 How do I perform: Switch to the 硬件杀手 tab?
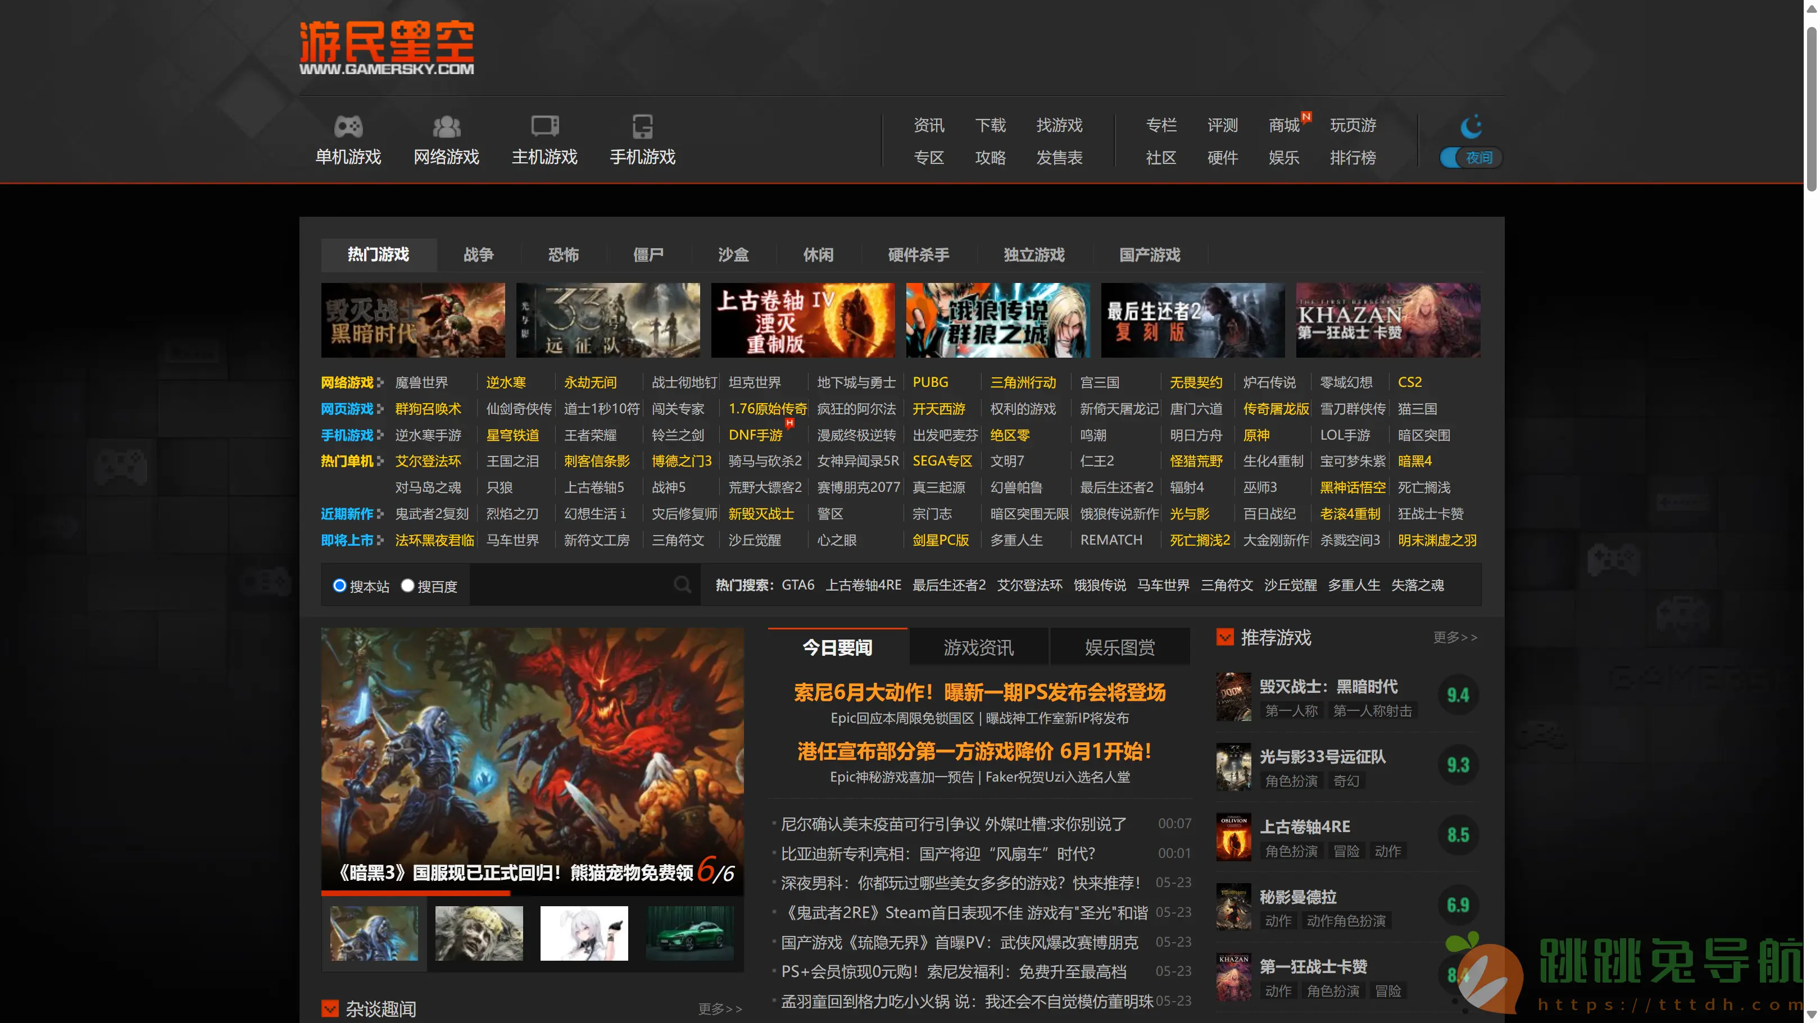tap(919, 255)
